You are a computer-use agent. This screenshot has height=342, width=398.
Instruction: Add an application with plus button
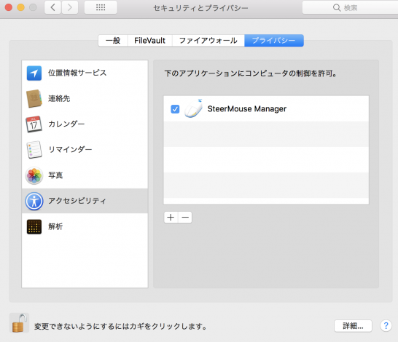tap(171, 218)
